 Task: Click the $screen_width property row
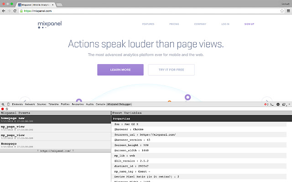[199, 151]
